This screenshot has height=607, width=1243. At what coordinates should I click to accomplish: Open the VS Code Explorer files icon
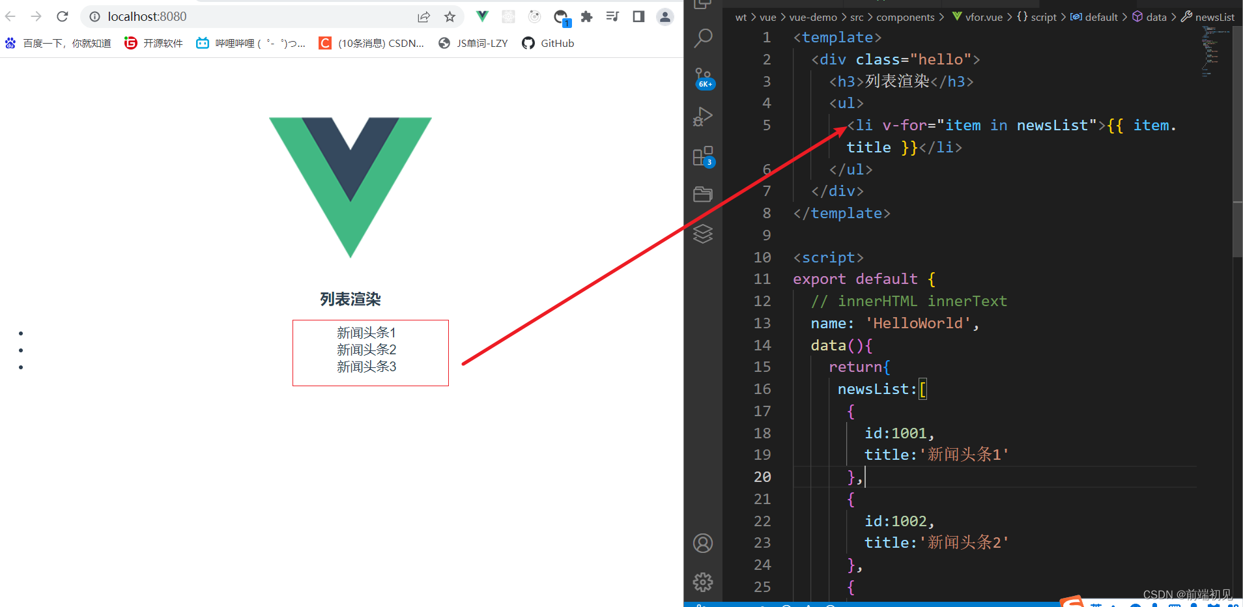[x=703, y=5]
